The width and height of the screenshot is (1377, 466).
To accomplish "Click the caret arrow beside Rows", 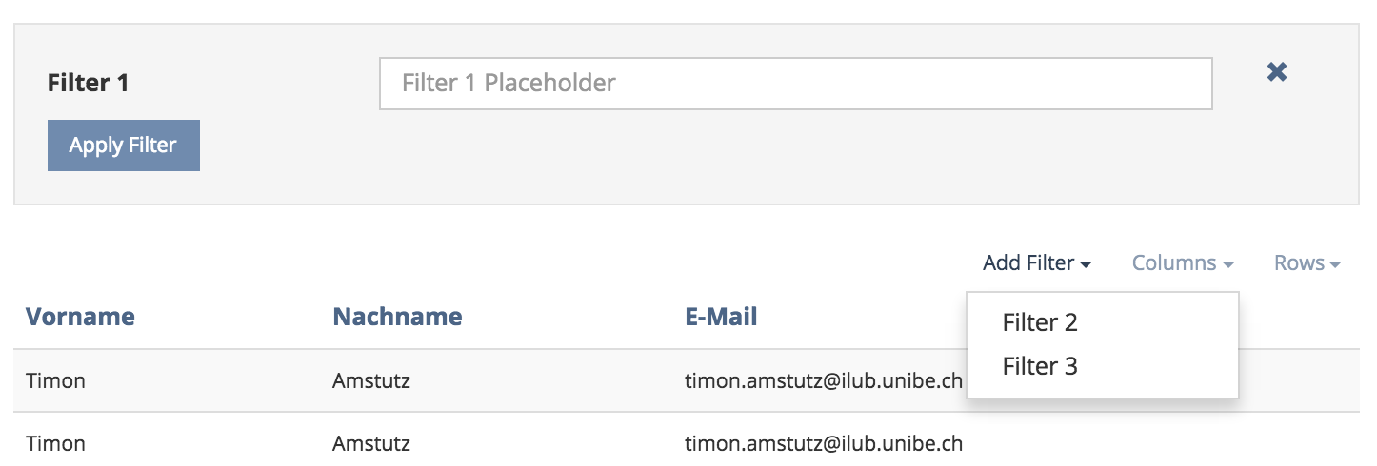I will click(1335, 265).
